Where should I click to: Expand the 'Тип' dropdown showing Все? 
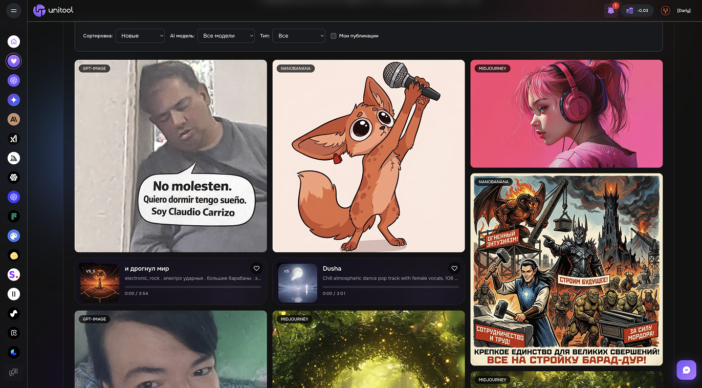pos(299,36)
